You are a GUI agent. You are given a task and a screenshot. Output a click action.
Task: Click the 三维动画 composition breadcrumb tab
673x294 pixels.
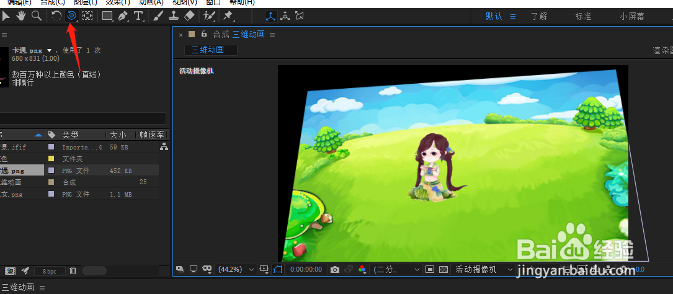click(x=211, y=50)
